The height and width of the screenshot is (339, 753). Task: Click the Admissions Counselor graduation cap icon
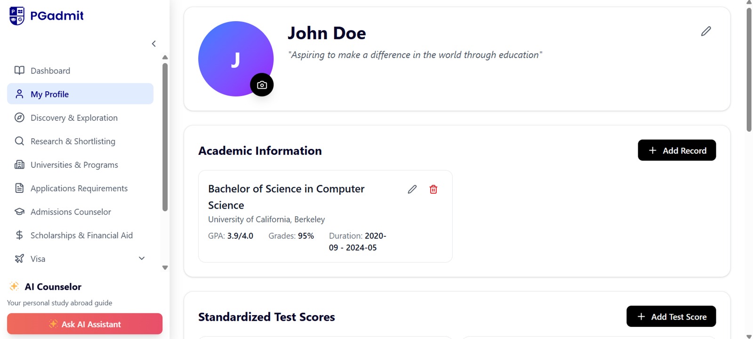19,212
